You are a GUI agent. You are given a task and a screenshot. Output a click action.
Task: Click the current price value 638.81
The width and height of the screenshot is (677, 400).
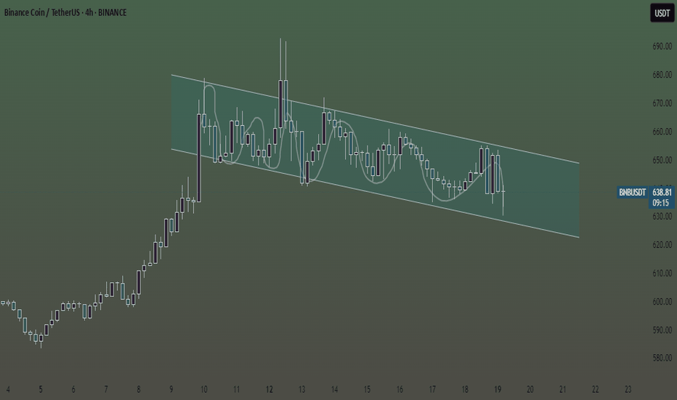(x=662, y=192)
